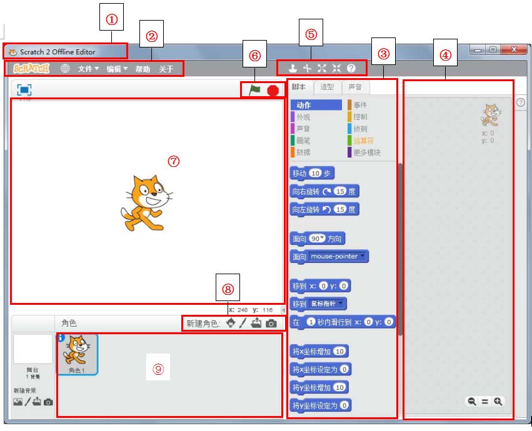Click the green flag to start the project
Screen dimensions: 532x431
[x=254, y=90]
